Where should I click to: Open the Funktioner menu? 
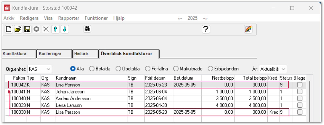tap(96, 18)
